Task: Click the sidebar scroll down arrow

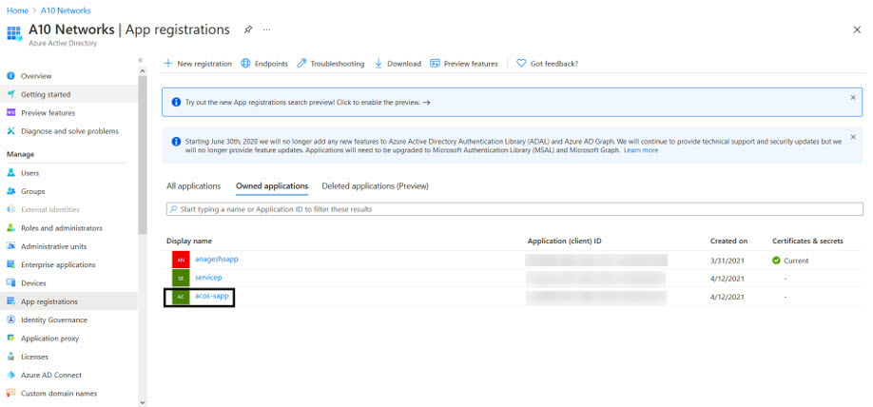Action: [x=143, y=401]
